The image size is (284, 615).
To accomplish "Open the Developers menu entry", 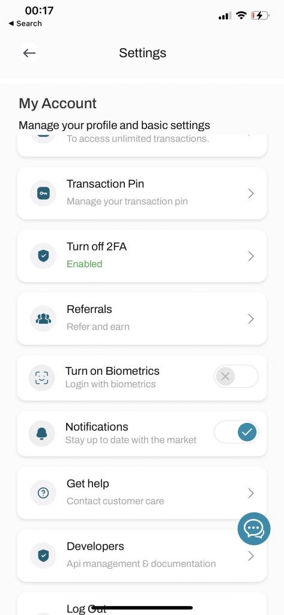I will click(x=142, y=556).
